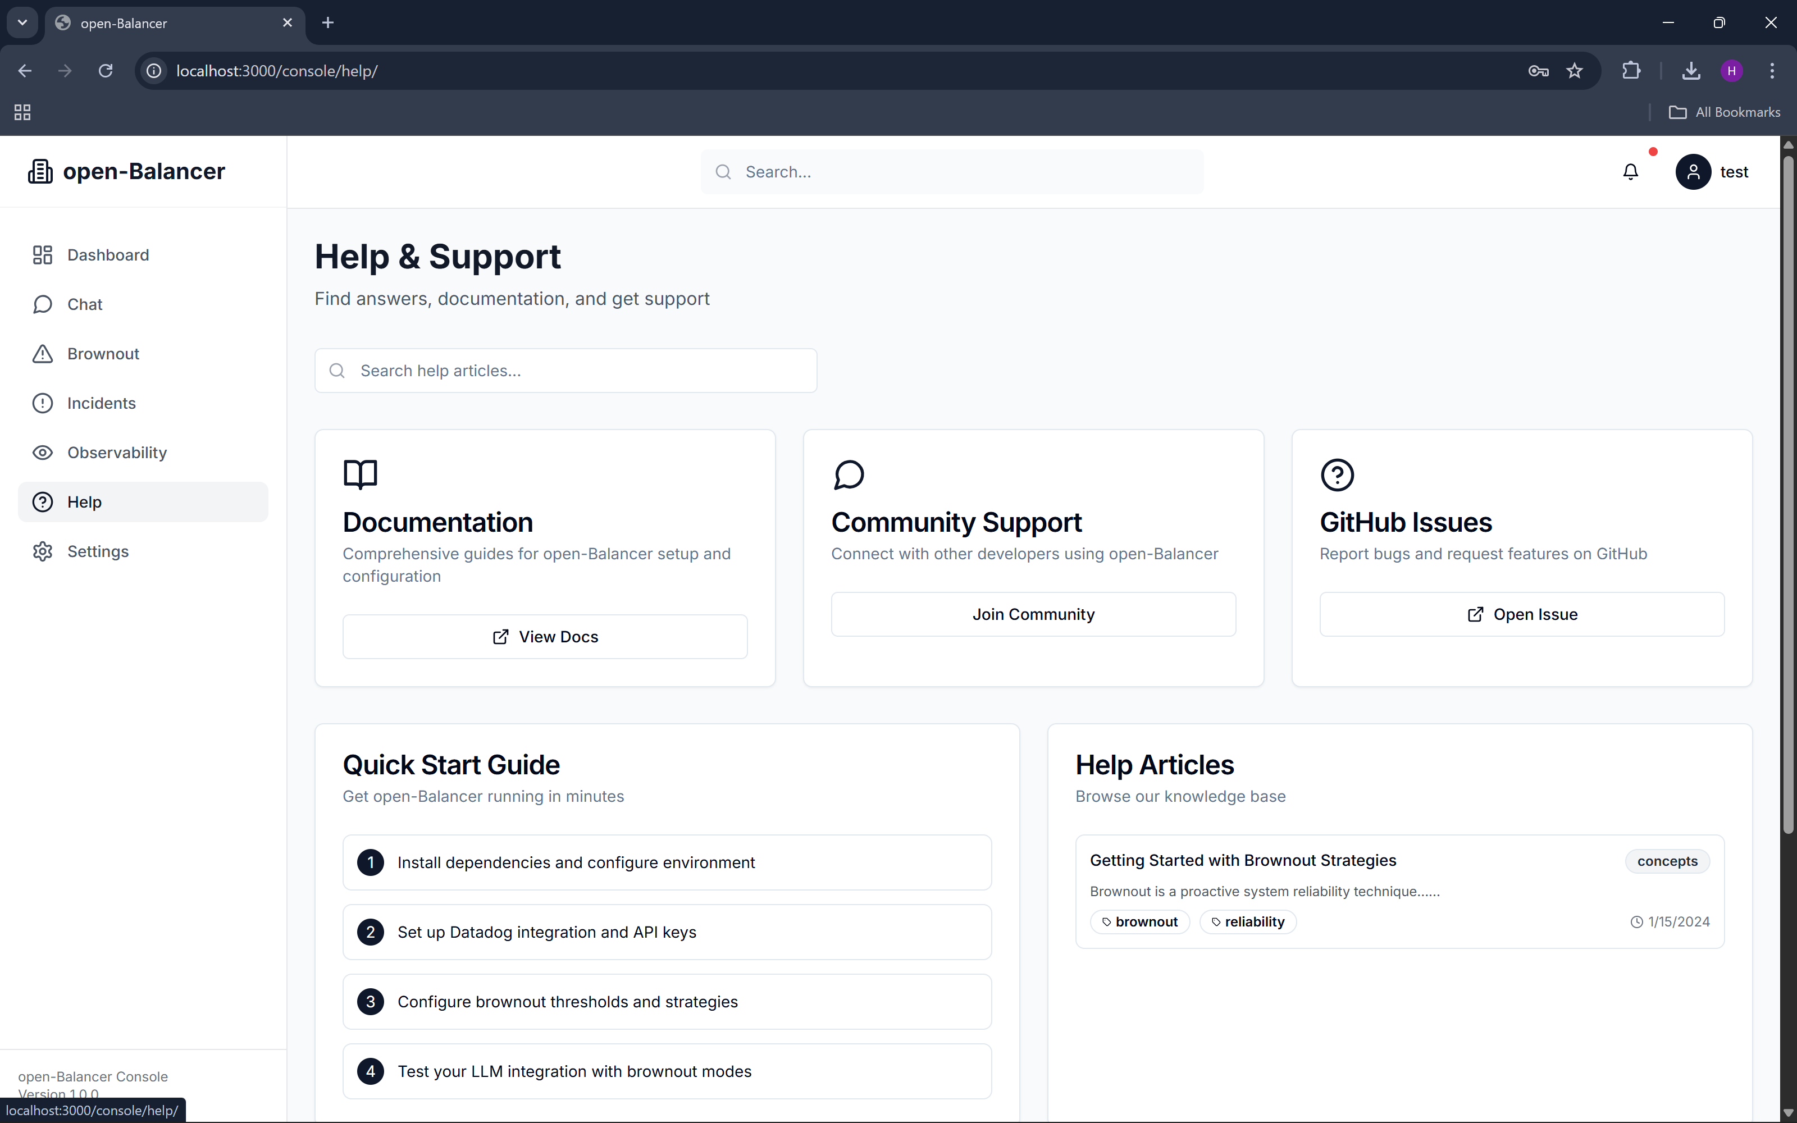The height and width of the screenshot is (1123, 1797).
Task: Click the GitHub Issues question mark icon
Action: [1337, 474]
